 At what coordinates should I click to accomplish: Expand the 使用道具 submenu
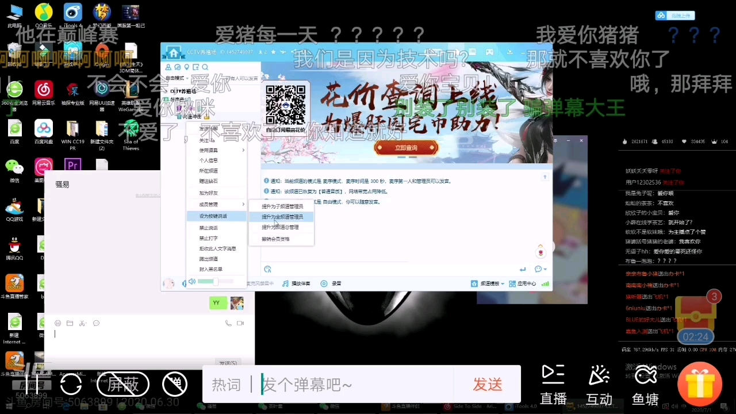point(217,150)
